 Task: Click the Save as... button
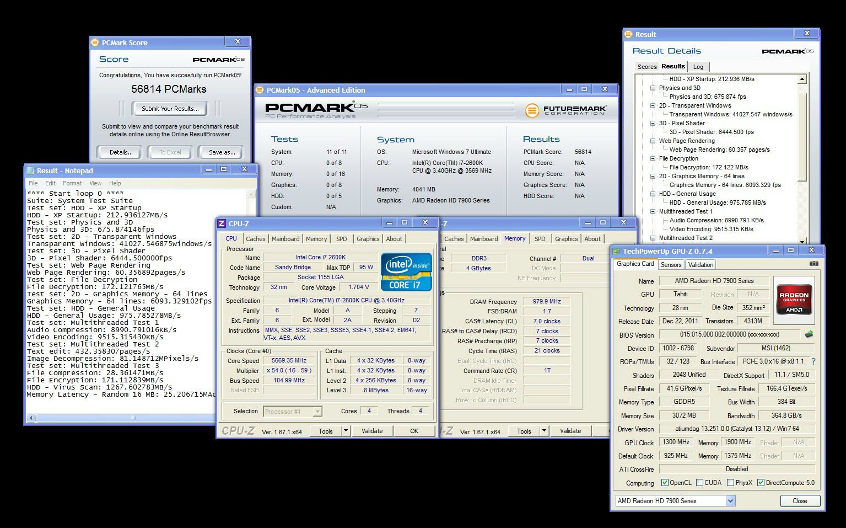tap(222, 152)
